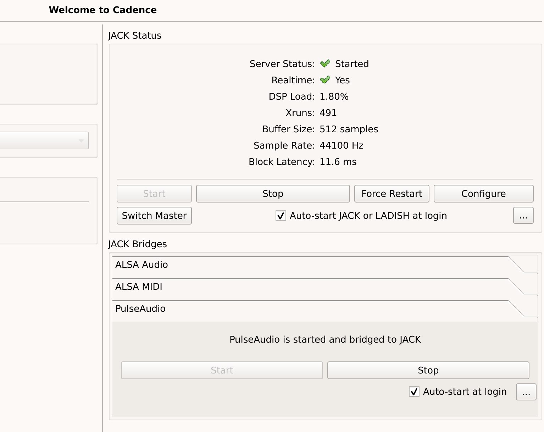
Task: Click Switch Master button
Action: coord(154,216)
